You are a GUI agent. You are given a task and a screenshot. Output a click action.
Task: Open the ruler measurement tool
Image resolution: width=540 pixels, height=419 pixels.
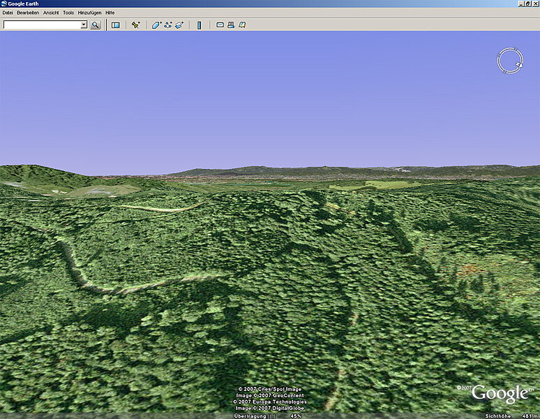coord(199,25)
